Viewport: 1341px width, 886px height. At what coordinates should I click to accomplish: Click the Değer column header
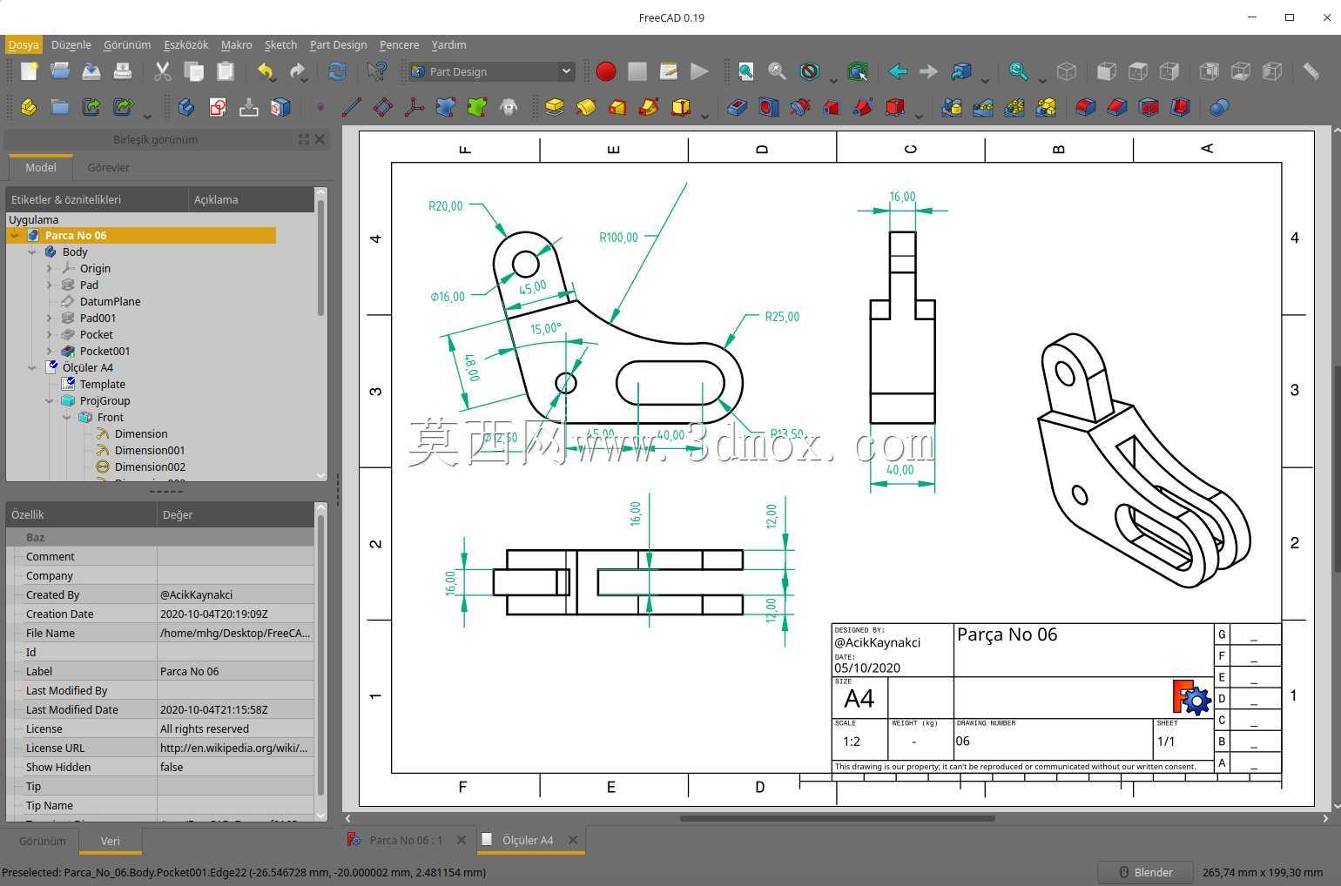coord(235,514)
